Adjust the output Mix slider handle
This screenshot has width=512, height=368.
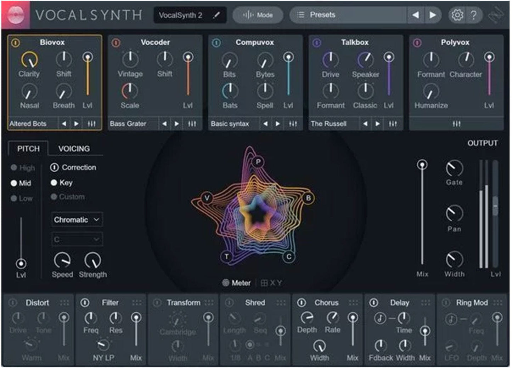(422, 165)
